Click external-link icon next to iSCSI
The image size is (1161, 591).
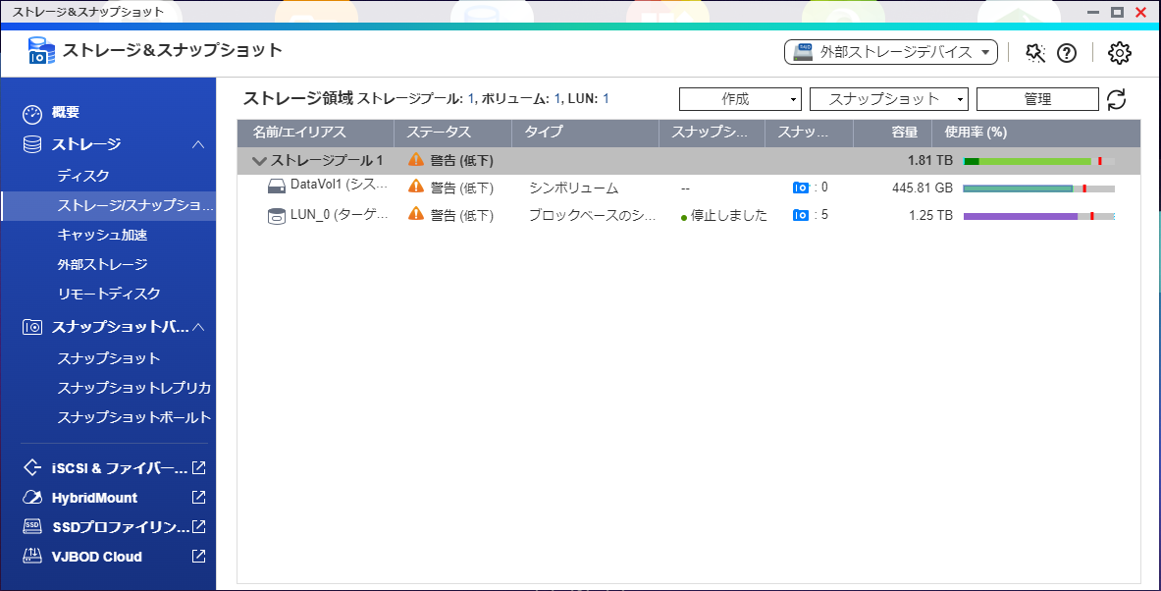point(198,468)
